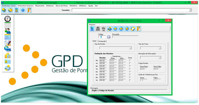Click the exit door icon in Horários toolbar
Viewport: 199px width, 105px height.
tap(139, 29)
